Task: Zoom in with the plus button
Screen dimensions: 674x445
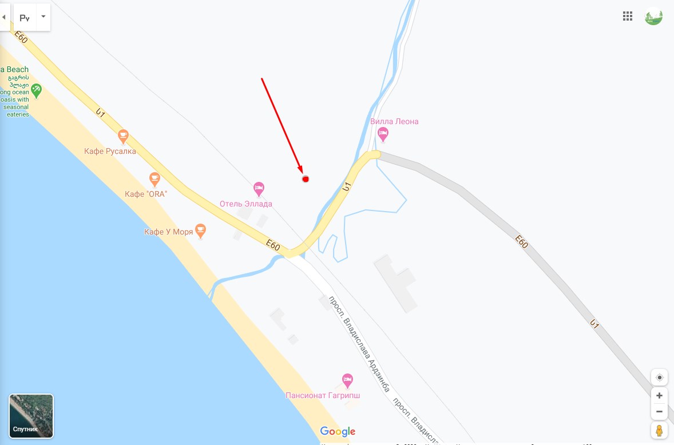Action: (x=659, y=396)
